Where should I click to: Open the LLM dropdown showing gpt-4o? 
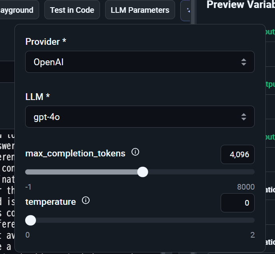pos(139,117)
